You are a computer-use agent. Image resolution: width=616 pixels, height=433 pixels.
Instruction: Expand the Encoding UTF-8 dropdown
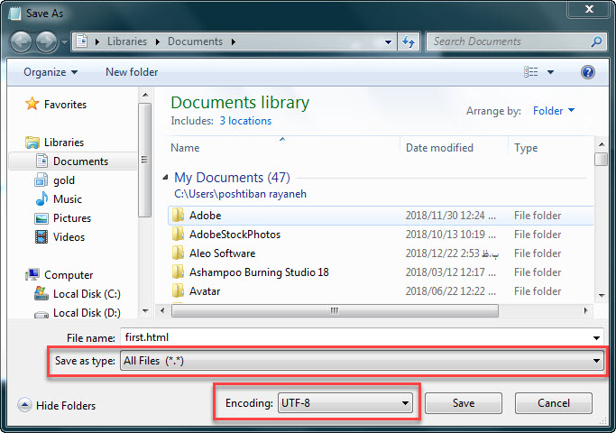(345, 403)
